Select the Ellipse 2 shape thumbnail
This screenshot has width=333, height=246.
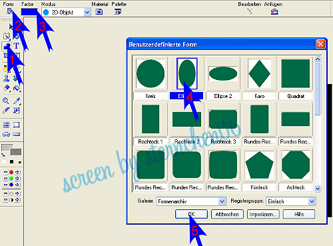[x=223, y=73]
